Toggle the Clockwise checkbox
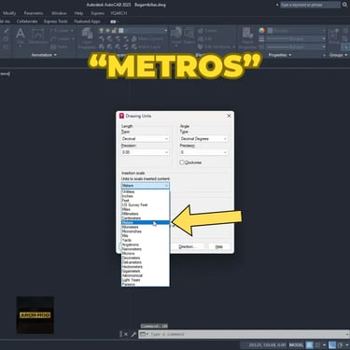This screenshot has height=350, width=350. 182,162
